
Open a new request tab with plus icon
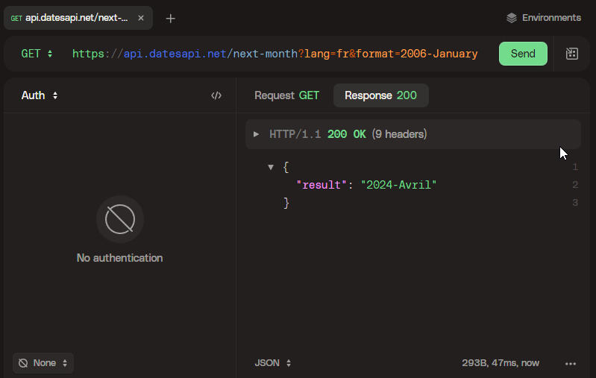pos(171,18)
